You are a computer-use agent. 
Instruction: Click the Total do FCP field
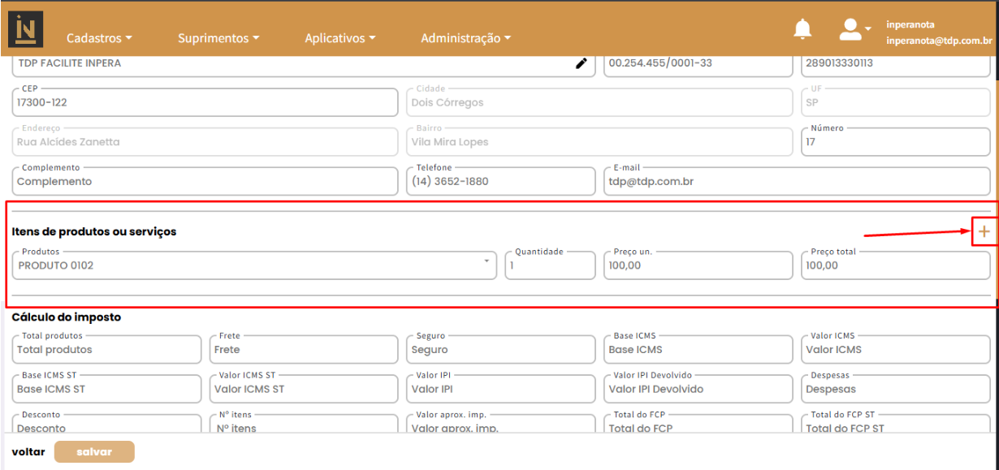698,424
